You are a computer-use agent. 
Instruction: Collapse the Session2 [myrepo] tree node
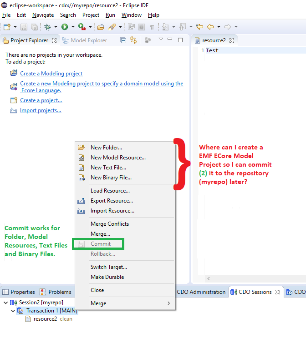point(5,303)
